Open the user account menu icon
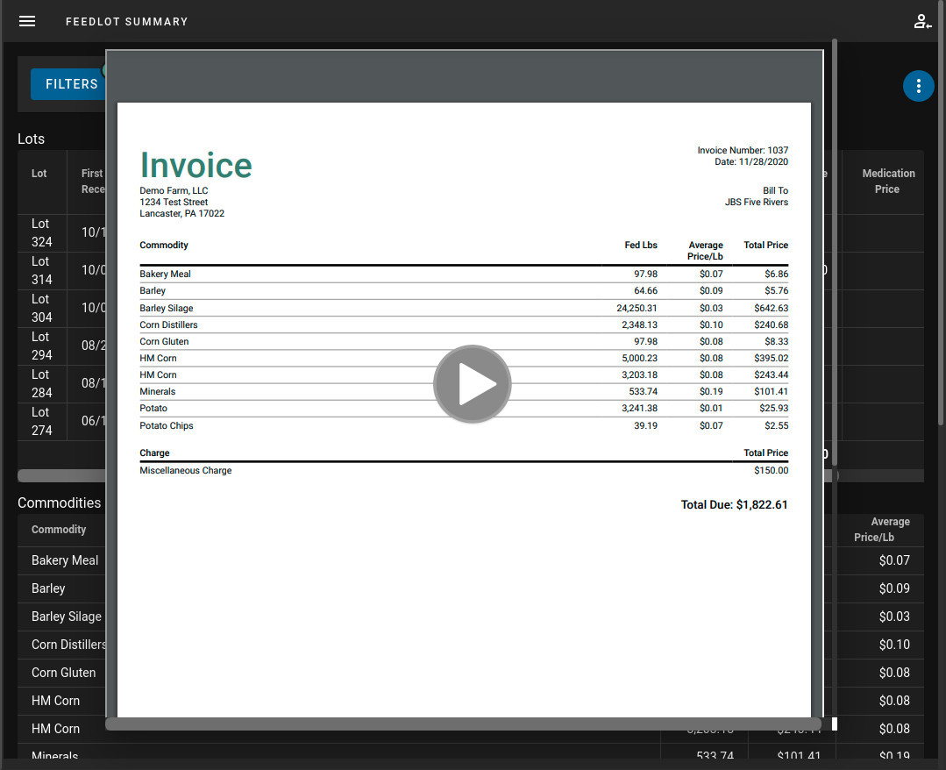The image size is (946, 770). click(922, 21)
